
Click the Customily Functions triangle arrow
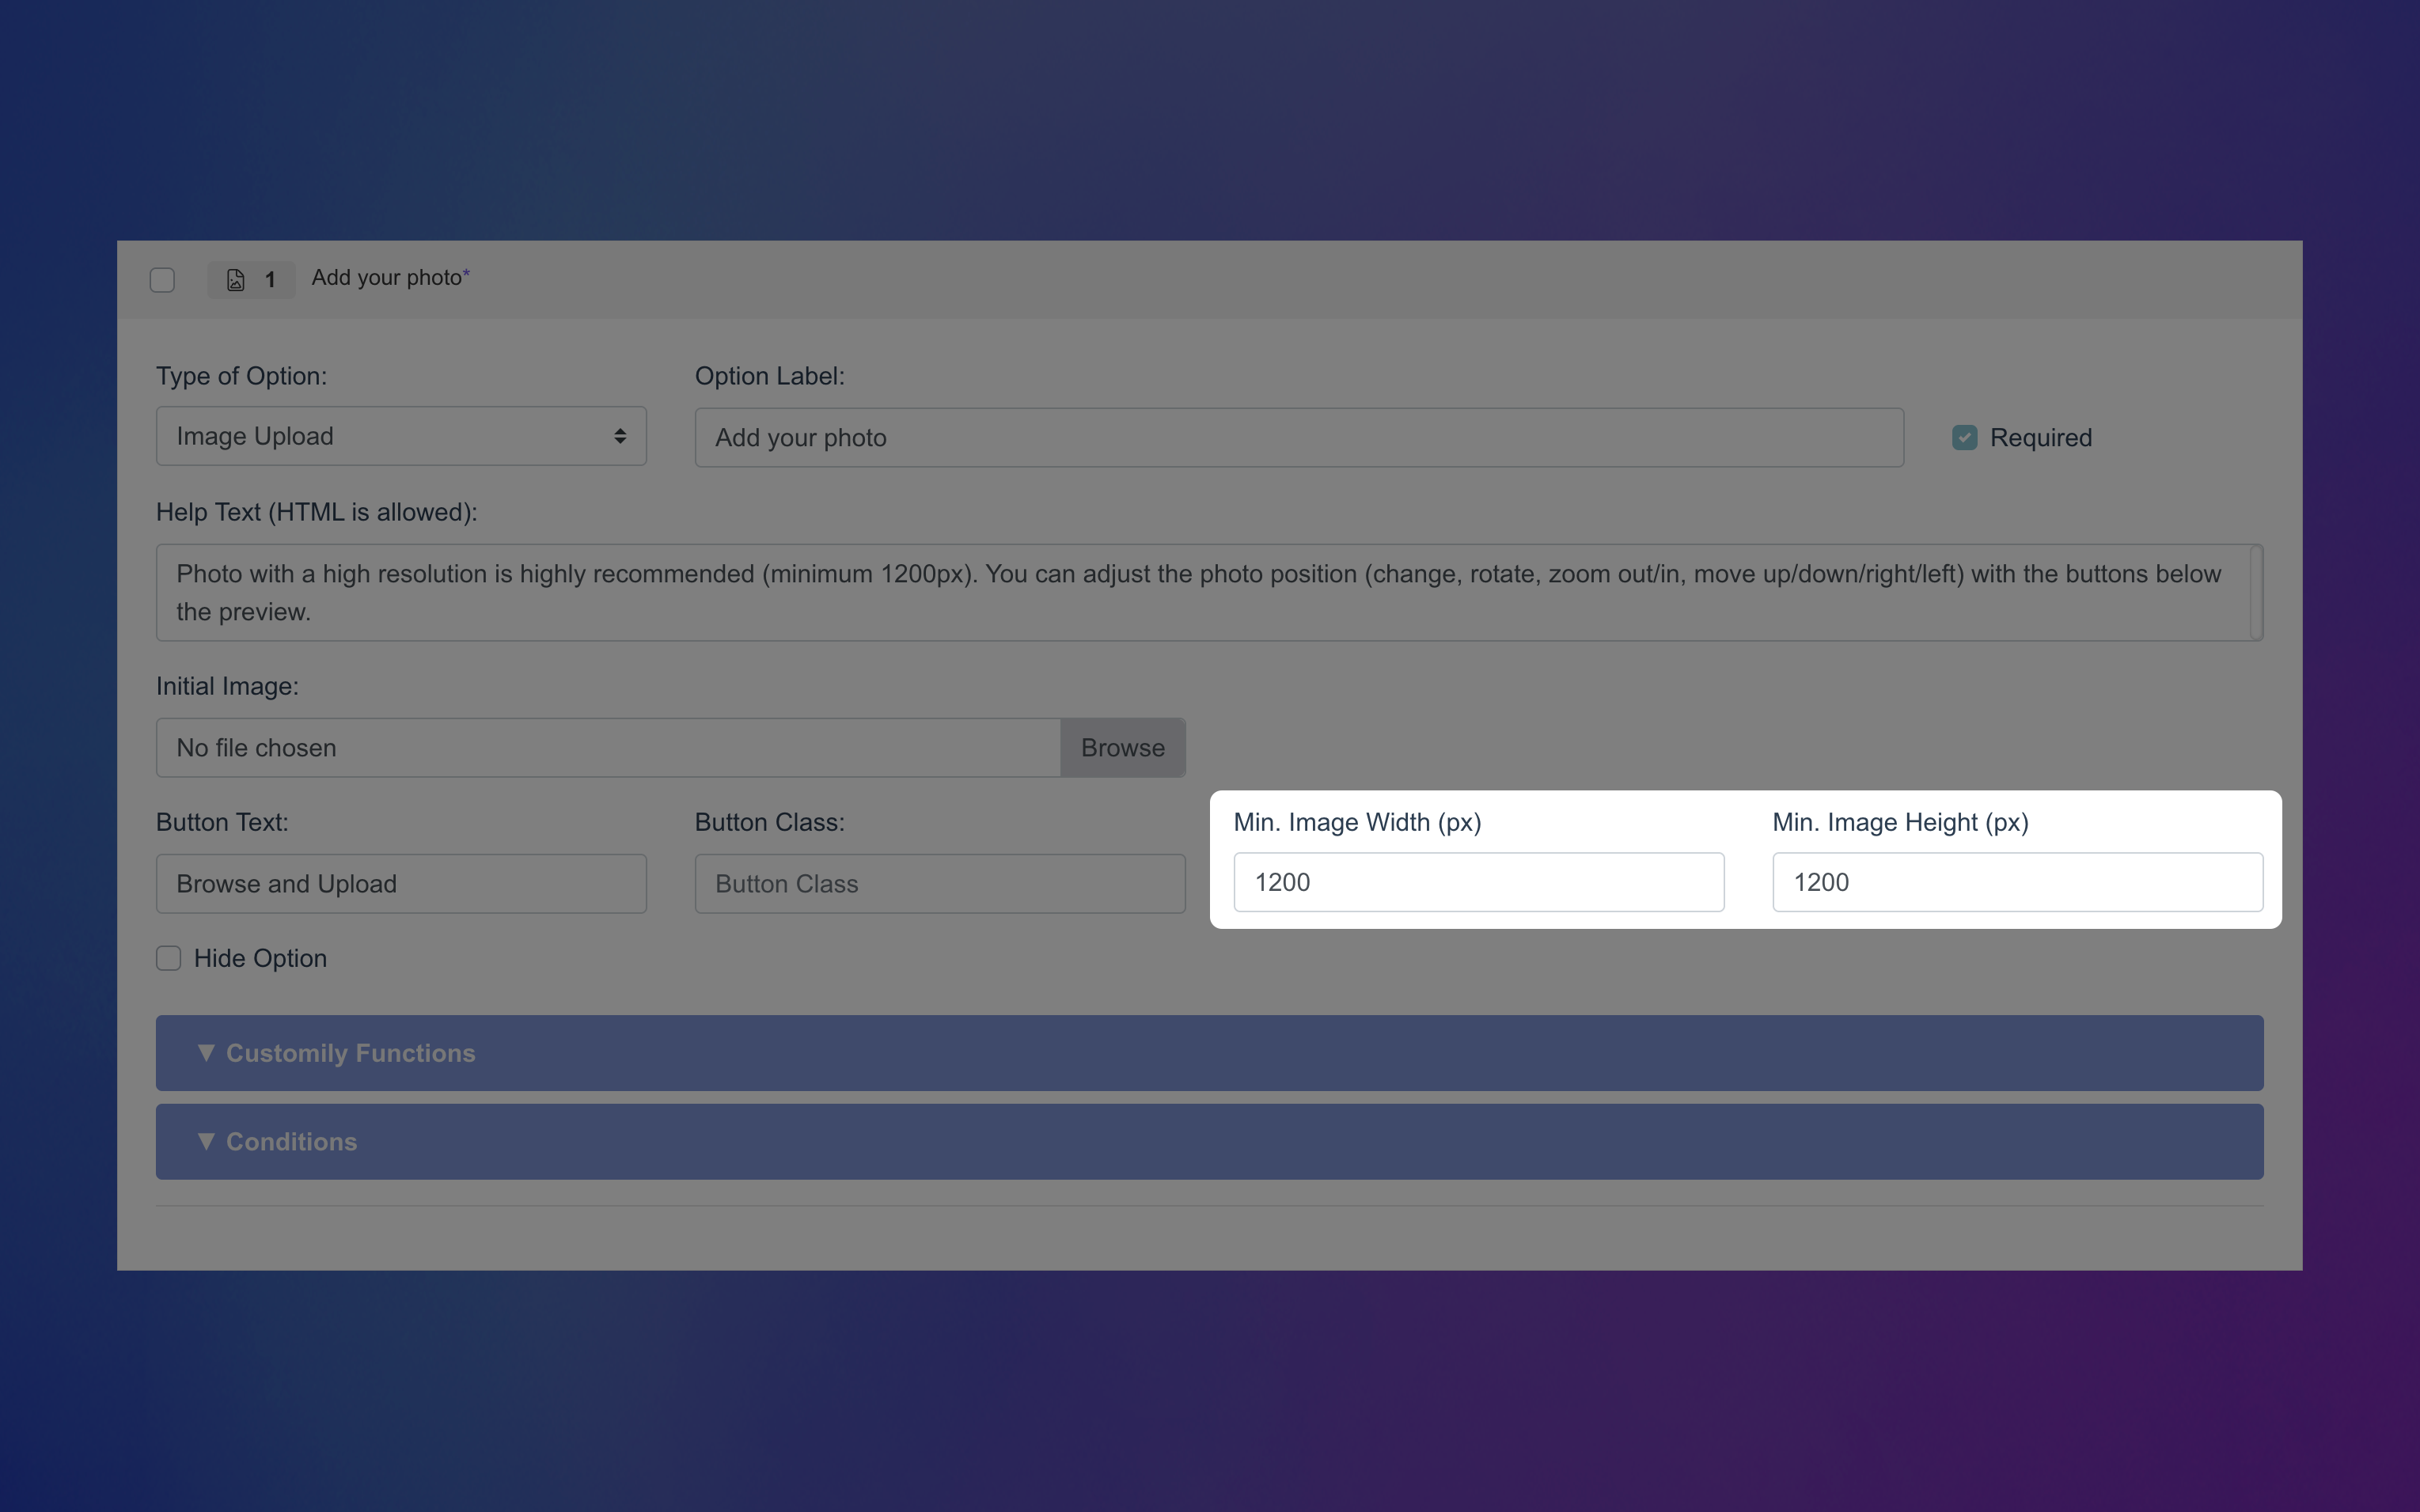(x=206, y=1052)
